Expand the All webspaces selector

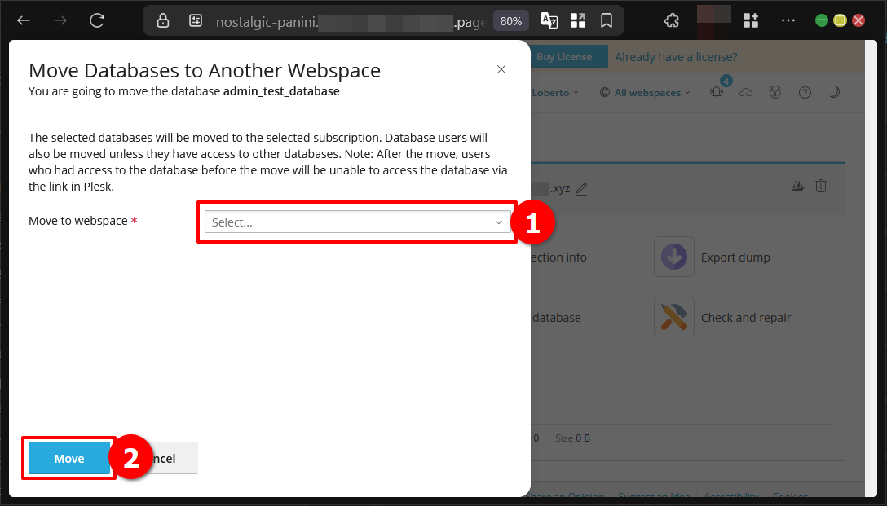(645, 92)
